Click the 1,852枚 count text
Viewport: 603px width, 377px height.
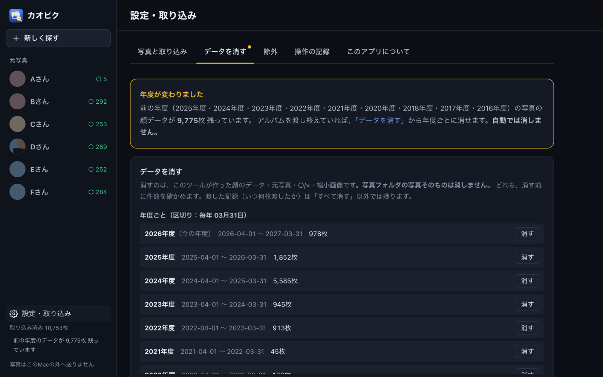[x=285, y=257]
